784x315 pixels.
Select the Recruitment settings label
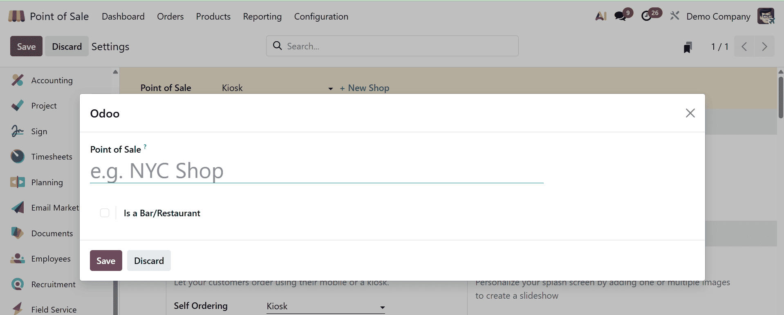[x=53, y=284]
